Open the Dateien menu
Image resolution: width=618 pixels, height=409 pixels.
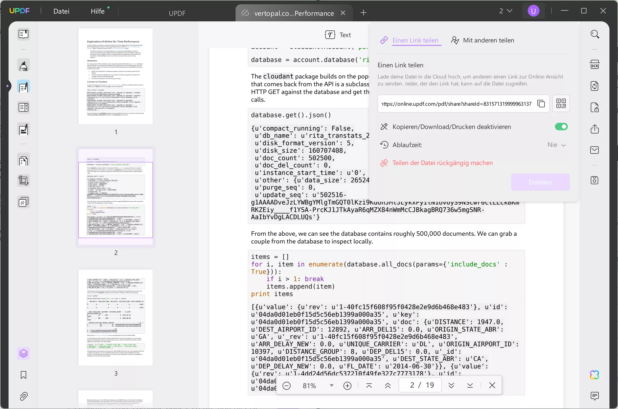(x=61, y=11)
